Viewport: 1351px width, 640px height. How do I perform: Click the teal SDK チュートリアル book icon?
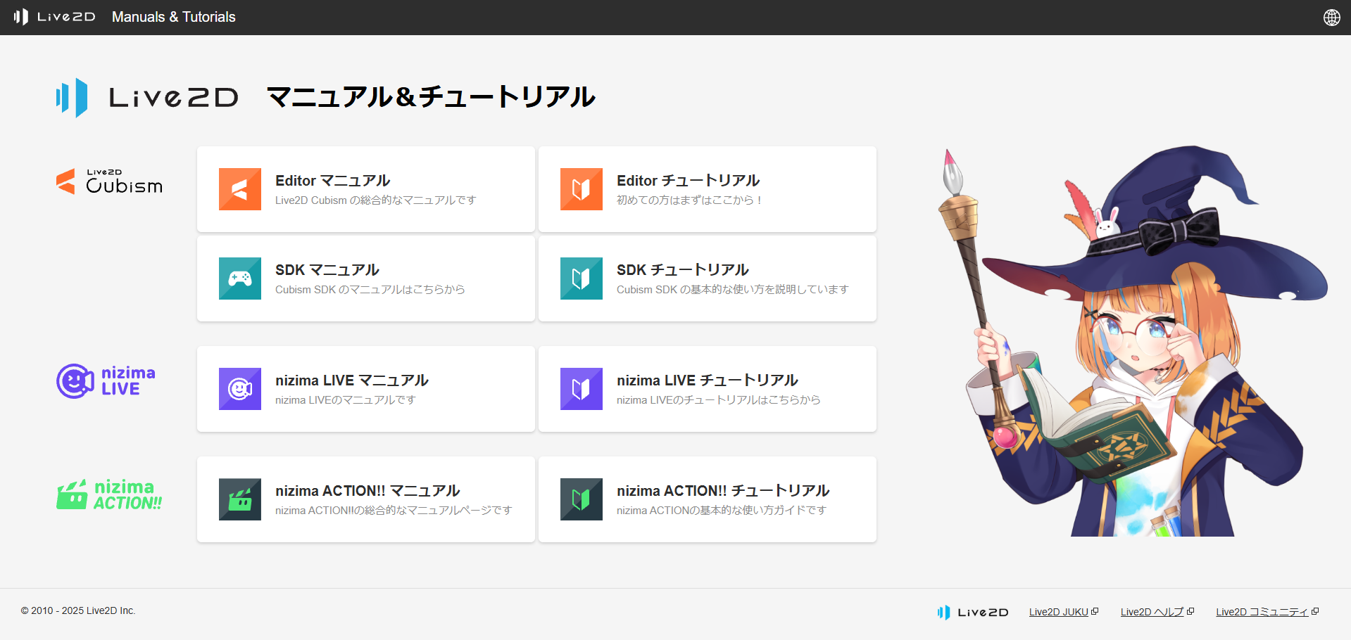click(x=581, y=279)
